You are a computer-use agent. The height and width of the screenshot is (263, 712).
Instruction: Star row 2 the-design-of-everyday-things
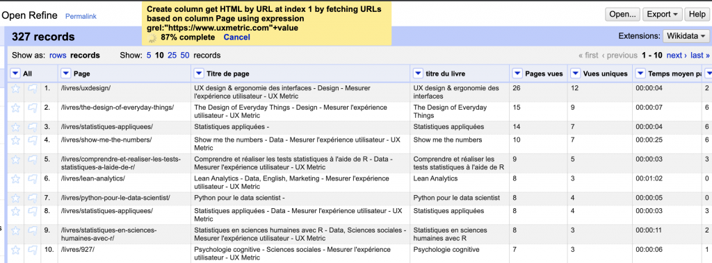16,108
